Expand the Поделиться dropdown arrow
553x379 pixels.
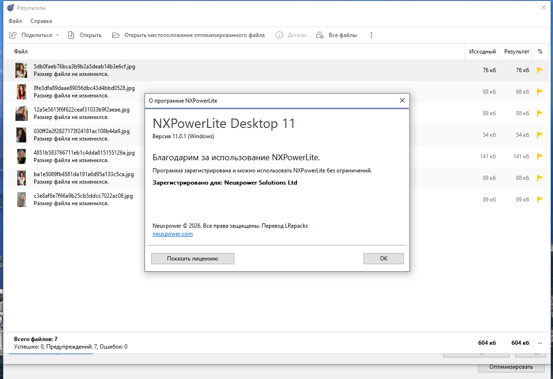pyautogui.click(x=57, y=35)
